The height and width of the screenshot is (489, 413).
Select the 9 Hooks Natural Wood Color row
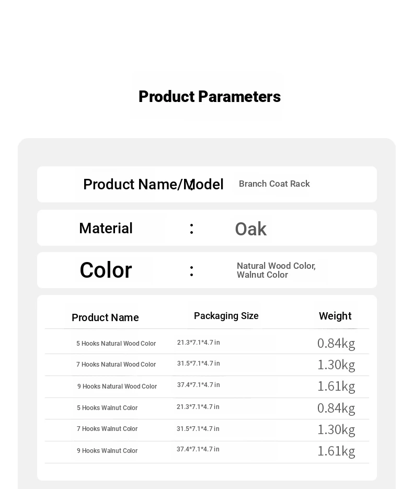[x=206, y=386]
